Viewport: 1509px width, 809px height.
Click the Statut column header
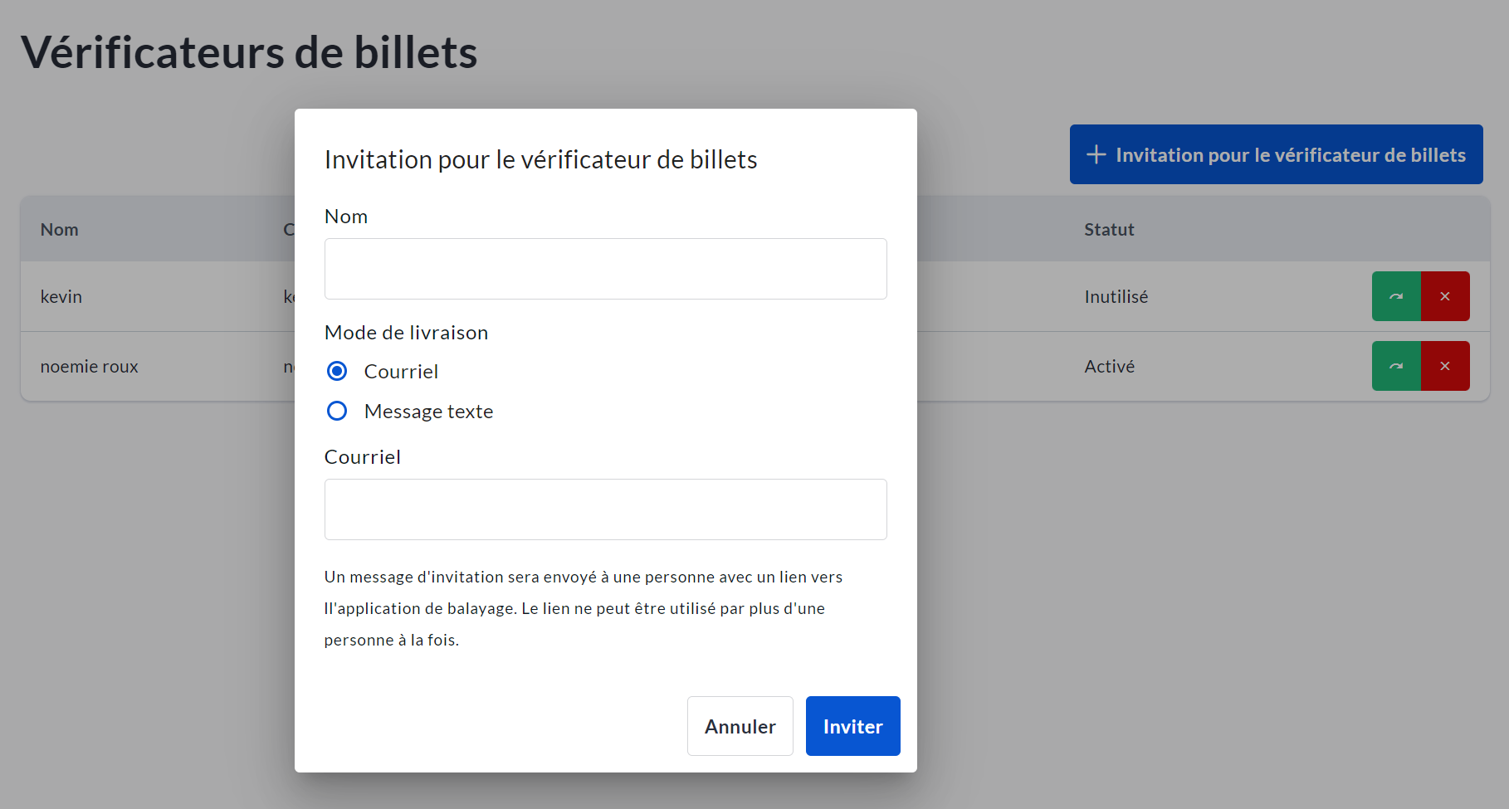coord(1109,230)
